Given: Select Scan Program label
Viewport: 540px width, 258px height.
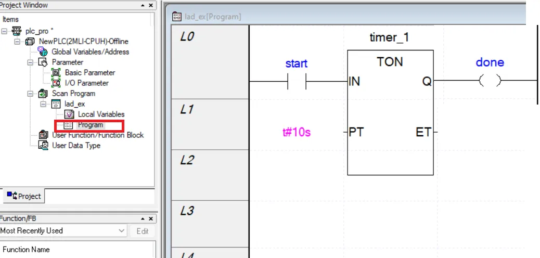Looking at the screenshot, I should coord(73,93).
